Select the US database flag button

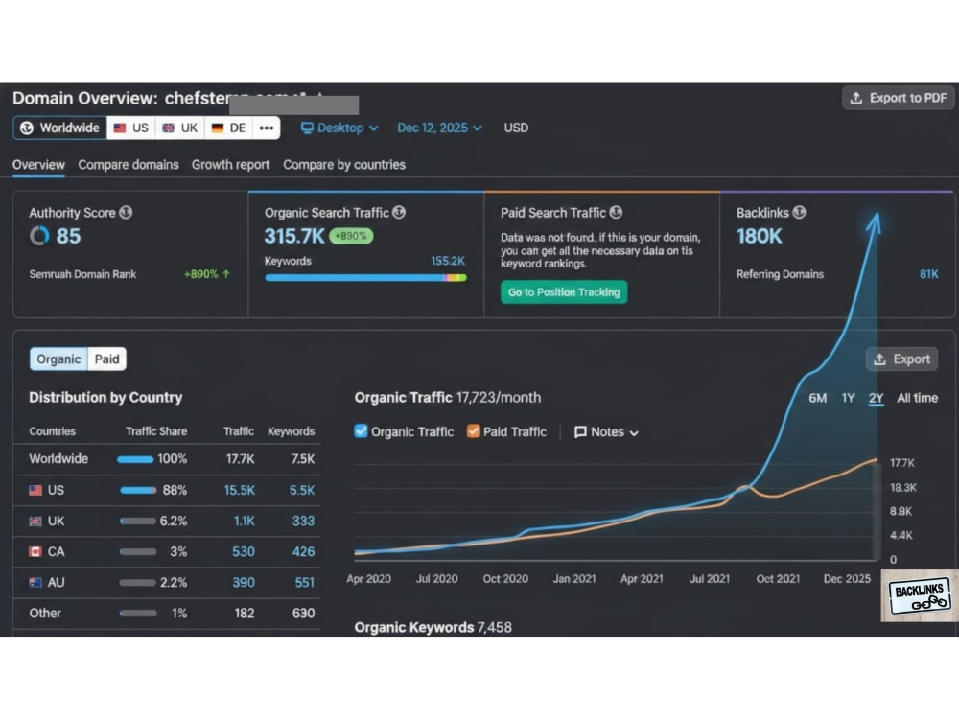point(130,128)
